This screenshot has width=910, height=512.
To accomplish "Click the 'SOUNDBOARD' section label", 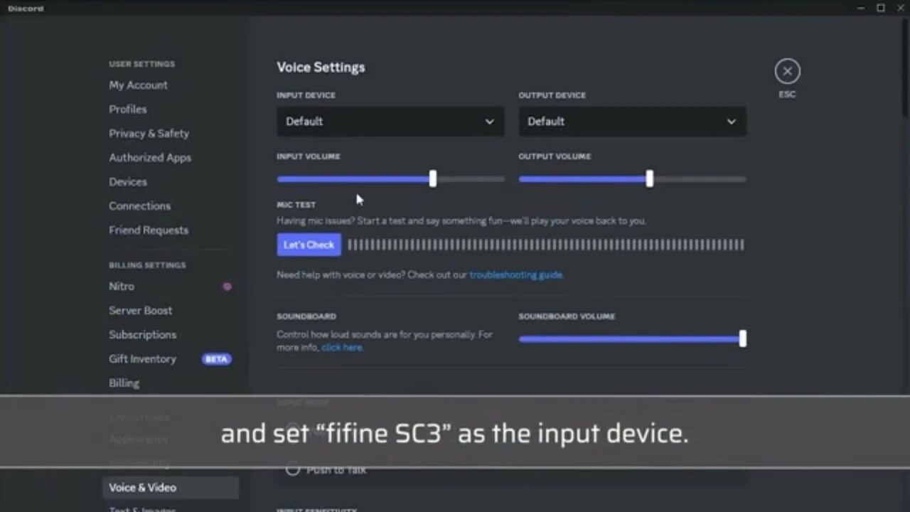I will [306, 316].
